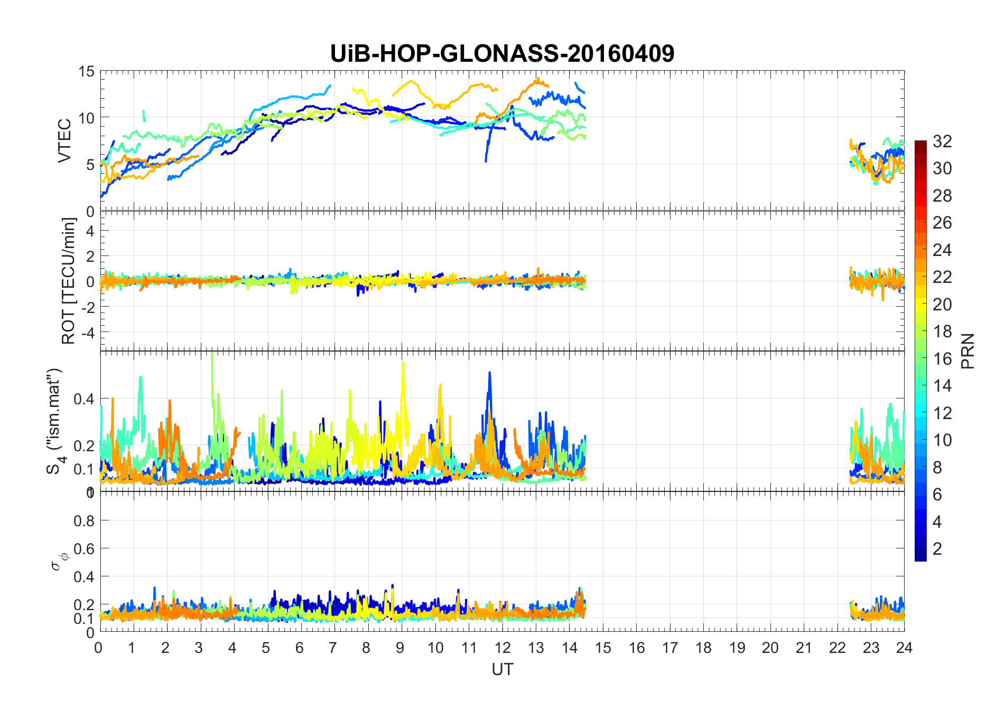
Task: Click ROT y-axis tick label 4
Action: pos(90,231)
